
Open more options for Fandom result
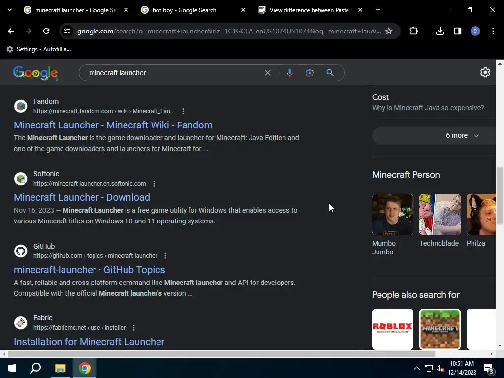click(x=183, y=111)
